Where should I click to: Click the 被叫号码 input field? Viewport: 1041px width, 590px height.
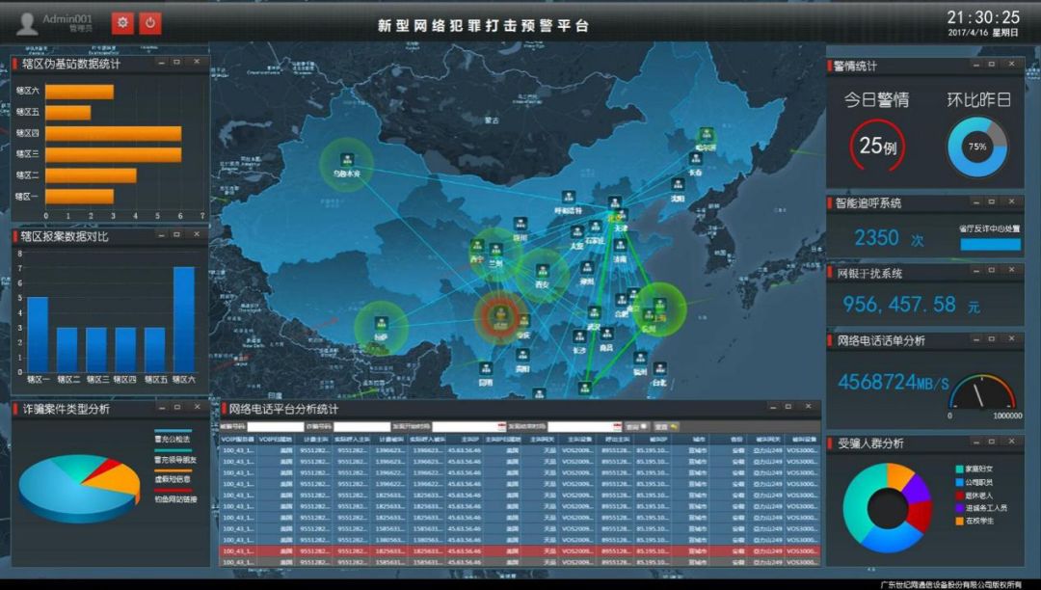click(274, 426)
